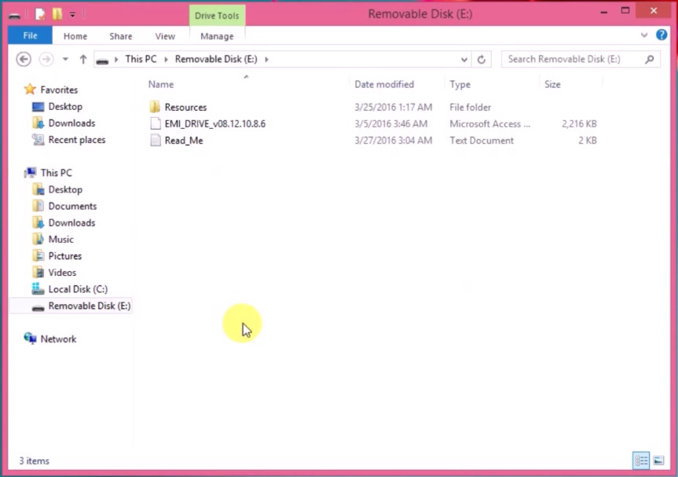Image resolution: width=678 pixels, height=477 pixels.
Task: Open the Manage ribbon tab
Action: point(217,36)
